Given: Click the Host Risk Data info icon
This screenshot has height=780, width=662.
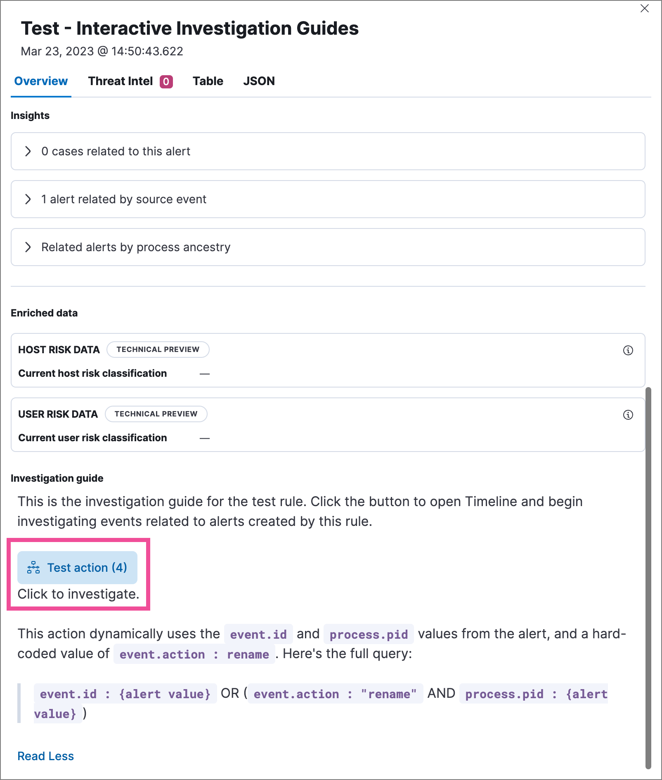Looking at the screenshot, I should point(628,350).
